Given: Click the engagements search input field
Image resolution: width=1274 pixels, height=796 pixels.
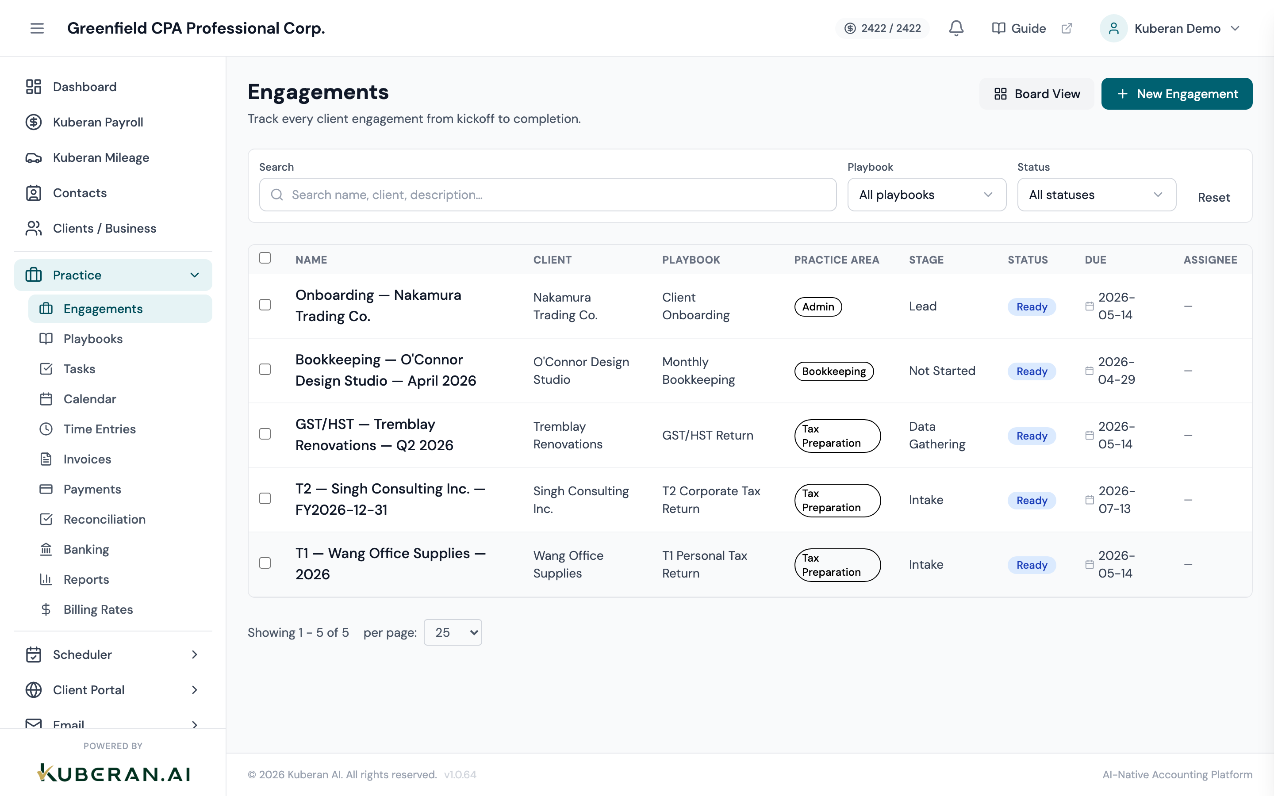Looking at the screenshot, I should [548, 195].
